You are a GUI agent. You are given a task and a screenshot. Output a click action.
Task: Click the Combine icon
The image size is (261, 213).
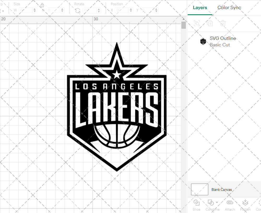pos(211,203)
